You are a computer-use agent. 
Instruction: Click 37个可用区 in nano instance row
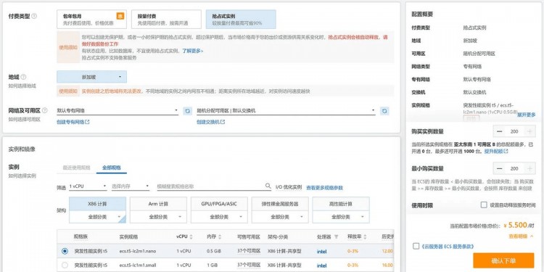click(249, 251)
